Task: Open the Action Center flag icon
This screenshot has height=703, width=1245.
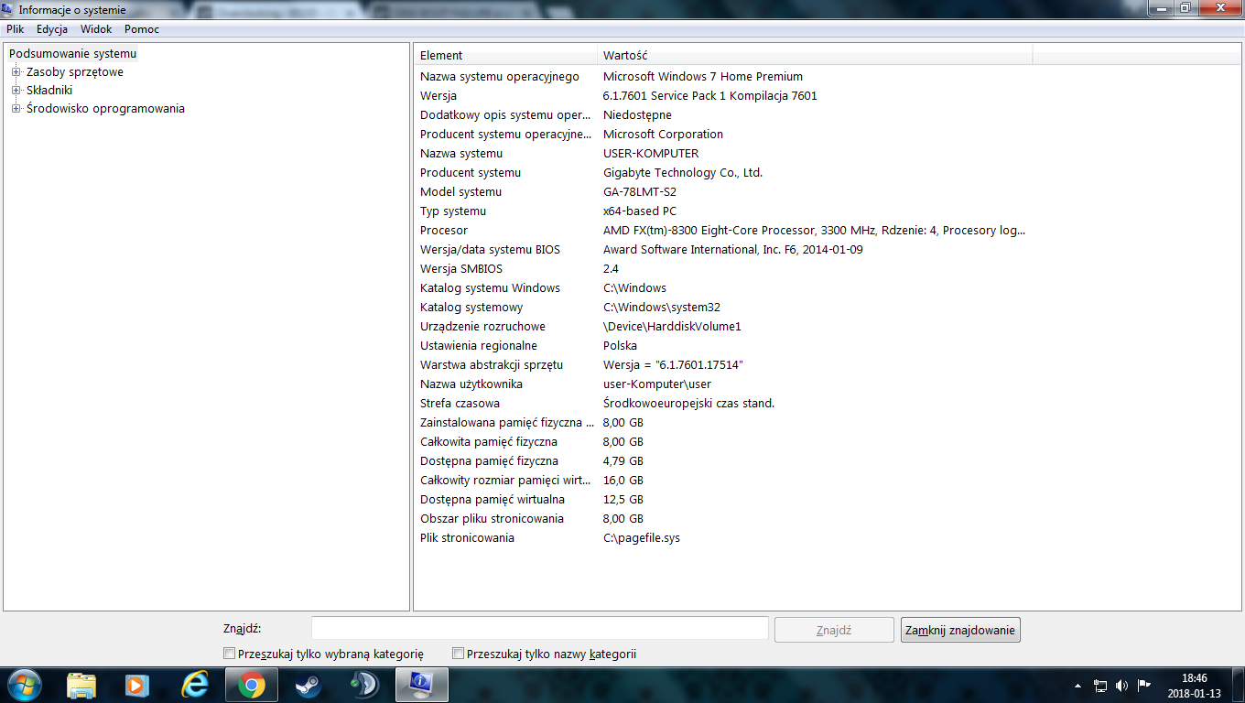Action: point(1143,685)
